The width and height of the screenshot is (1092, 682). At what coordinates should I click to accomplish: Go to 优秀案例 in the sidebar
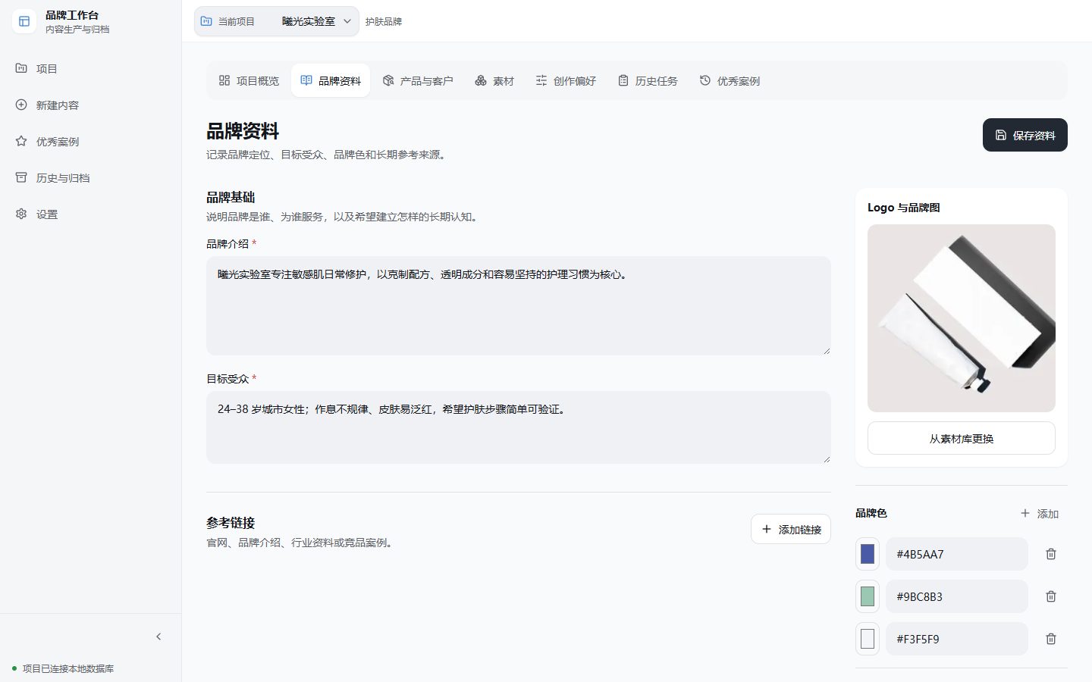(x=90, y=141)
